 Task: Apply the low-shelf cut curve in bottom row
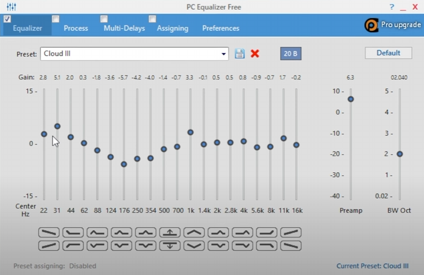pyautogui.click(x=73, y=246)
